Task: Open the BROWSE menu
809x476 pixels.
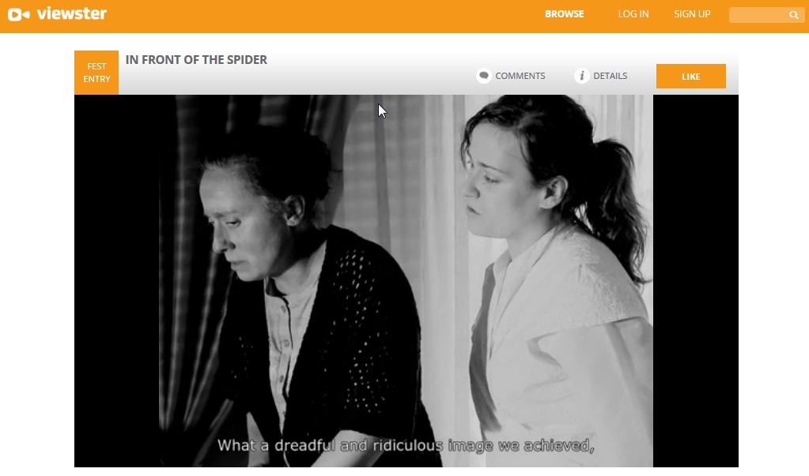Action: tap(564, 14)
